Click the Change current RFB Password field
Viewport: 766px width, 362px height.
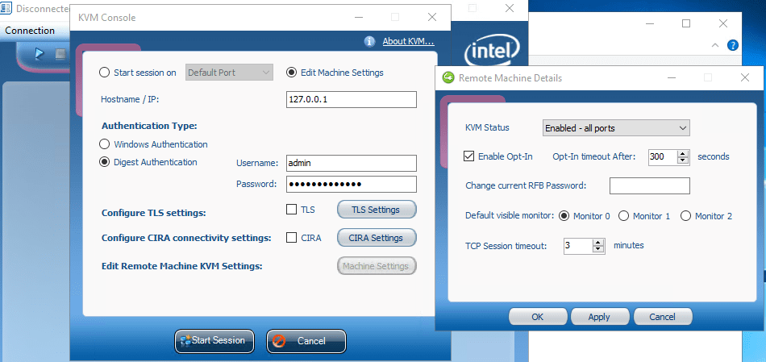tap(650, 185)
